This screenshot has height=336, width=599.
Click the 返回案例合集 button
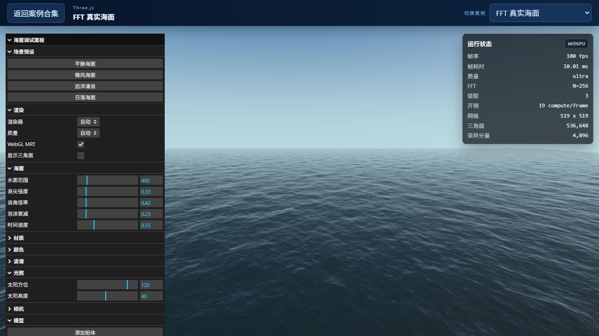(x=36, y=13)
